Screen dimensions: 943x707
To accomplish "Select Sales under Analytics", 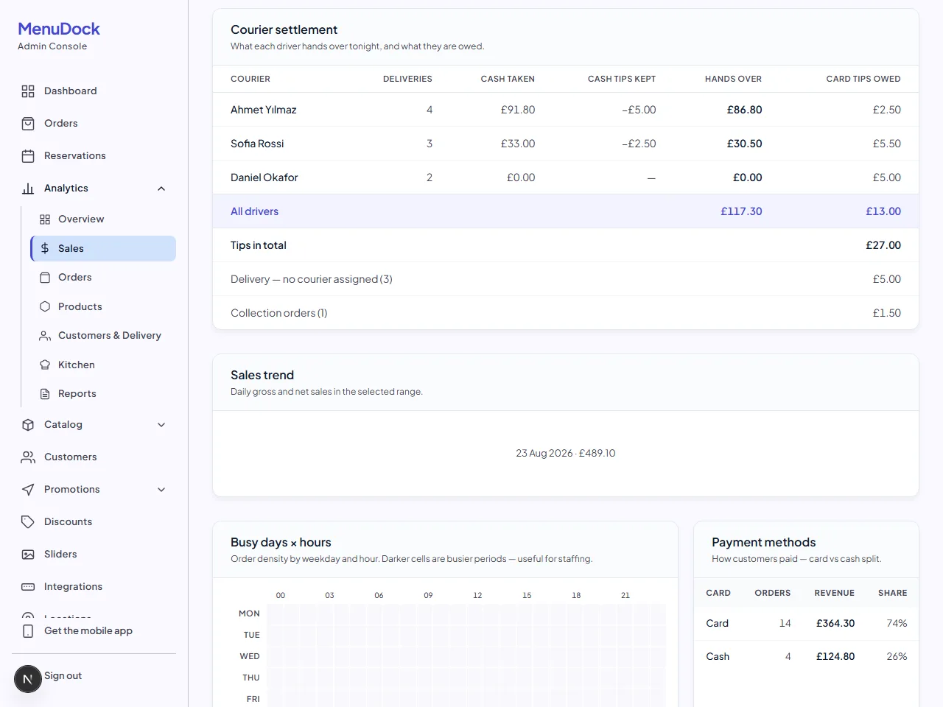I will [103, 249].
